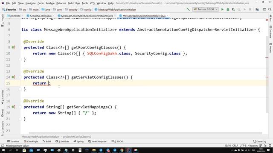Click MessageWebApplicationInitializer in navigation bar
This screenshot has height=153, width=273.
116,9
